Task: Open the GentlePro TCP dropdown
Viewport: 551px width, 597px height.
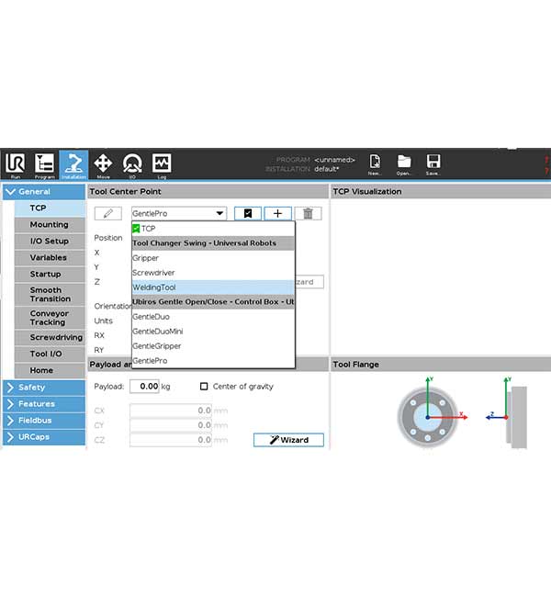Action: click(179, 214)
